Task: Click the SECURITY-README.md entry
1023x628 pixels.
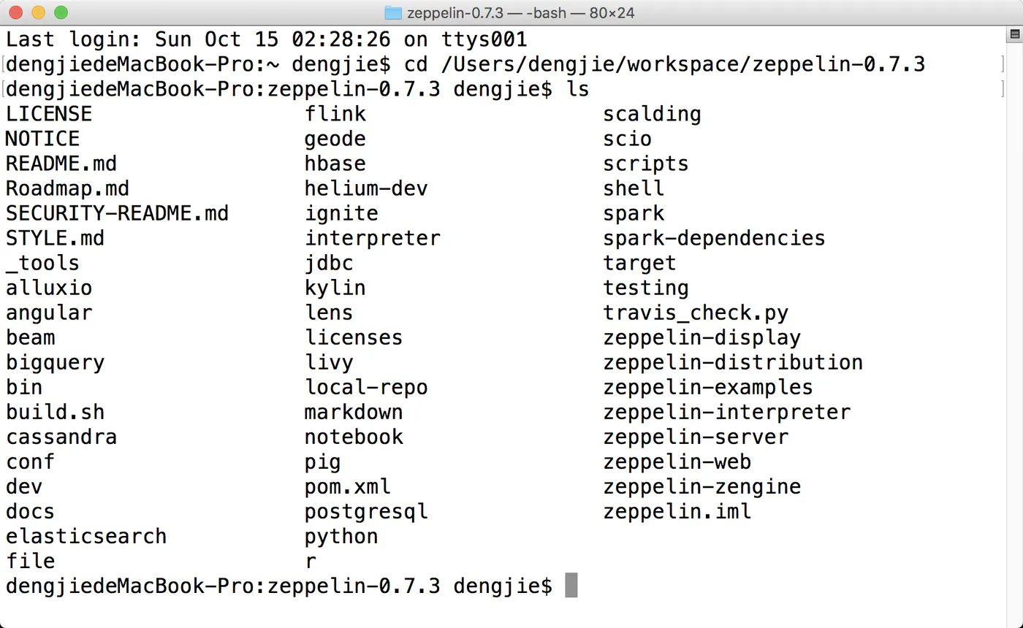Action: [117, 213]
